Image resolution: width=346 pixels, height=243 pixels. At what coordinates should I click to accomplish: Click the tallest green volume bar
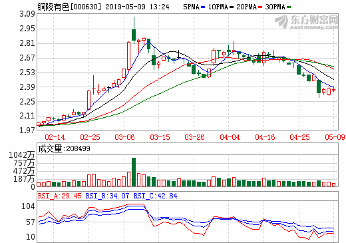point(134,172)
